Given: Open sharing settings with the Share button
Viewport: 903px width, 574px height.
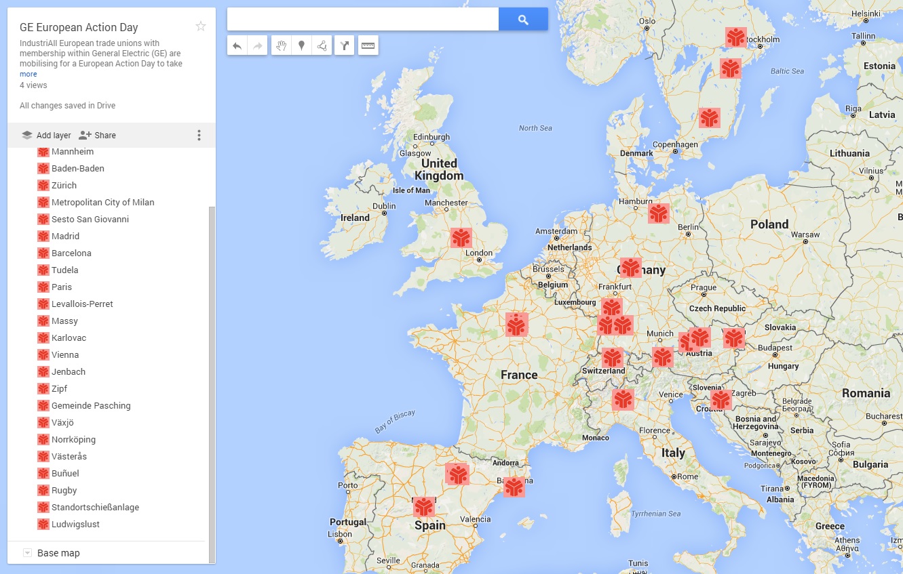Looking at the screenshot, I should click(98, 135).
